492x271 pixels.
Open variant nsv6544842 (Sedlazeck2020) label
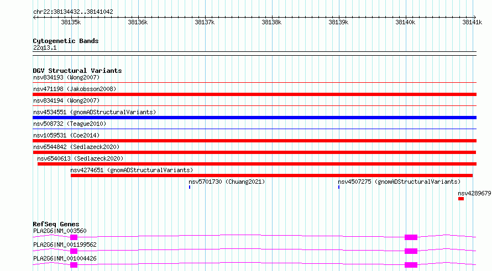(x=76, y=147)
